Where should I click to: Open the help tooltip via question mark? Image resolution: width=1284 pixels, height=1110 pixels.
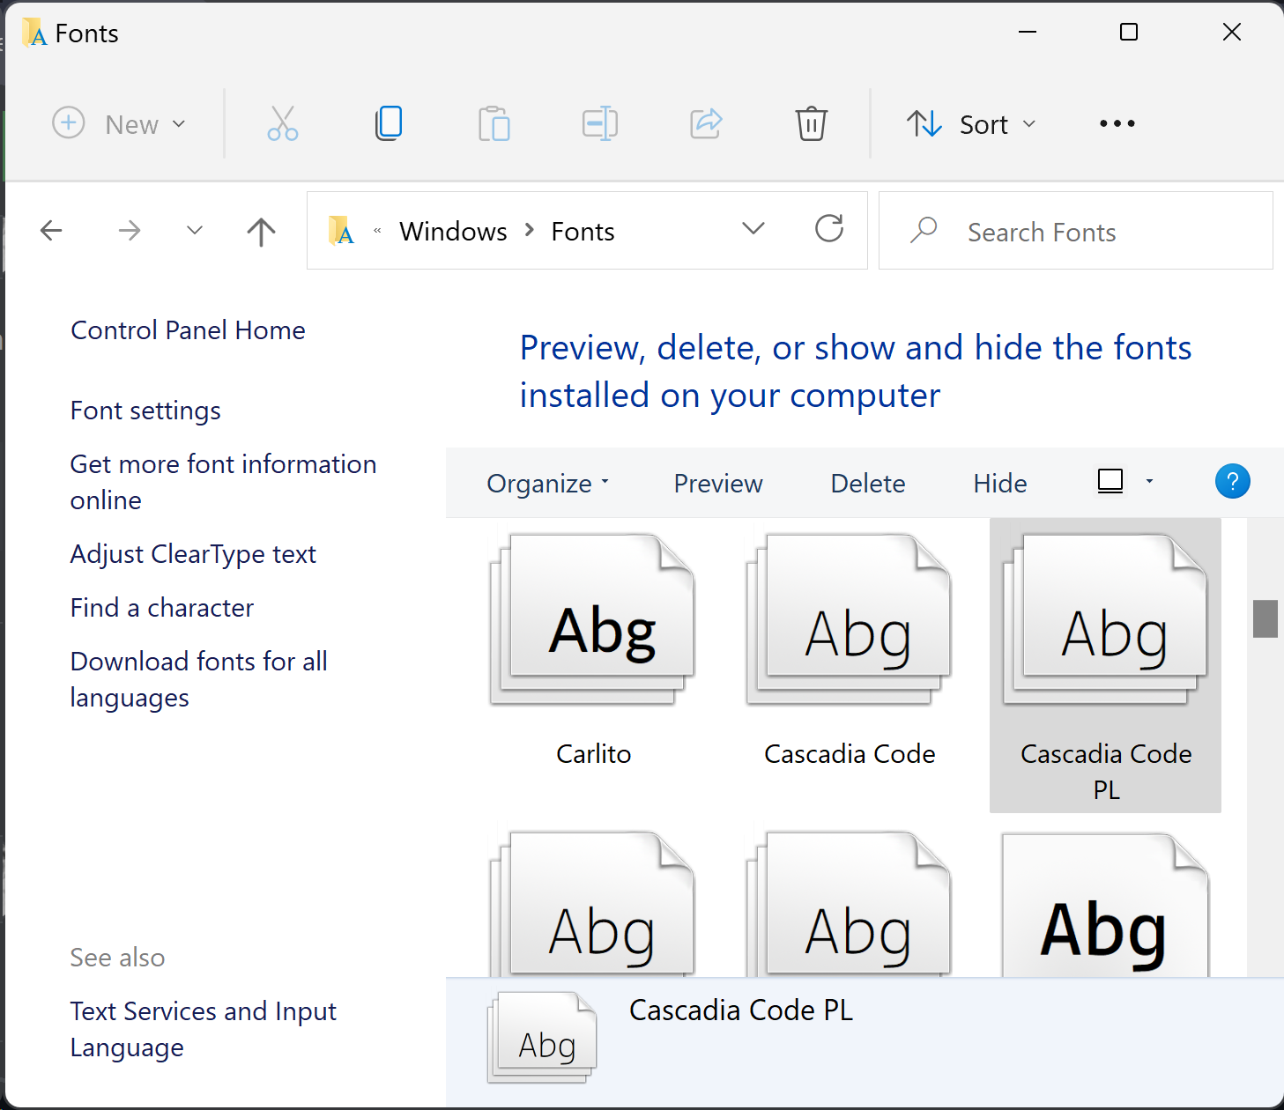tap(1232, 481)
